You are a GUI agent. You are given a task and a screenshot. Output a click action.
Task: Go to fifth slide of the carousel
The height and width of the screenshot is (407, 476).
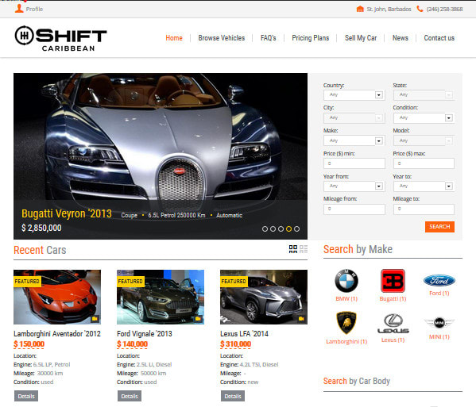pos(296,229)
